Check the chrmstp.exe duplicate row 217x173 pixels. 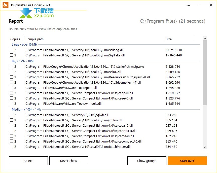point(12,66)
